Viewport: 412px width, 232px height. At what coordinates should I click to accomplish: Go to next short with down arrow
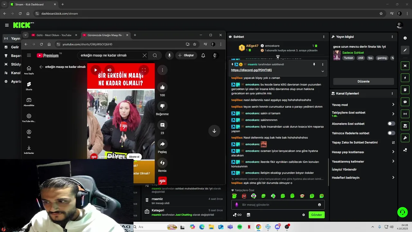pos(214,131)
